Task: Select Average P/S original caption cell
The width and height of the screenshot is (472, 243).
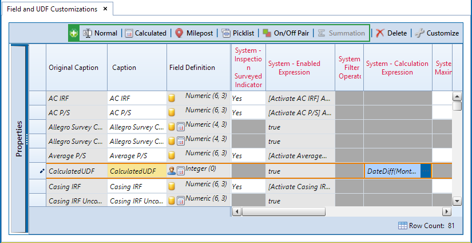Action: click(x=77, y=155)
